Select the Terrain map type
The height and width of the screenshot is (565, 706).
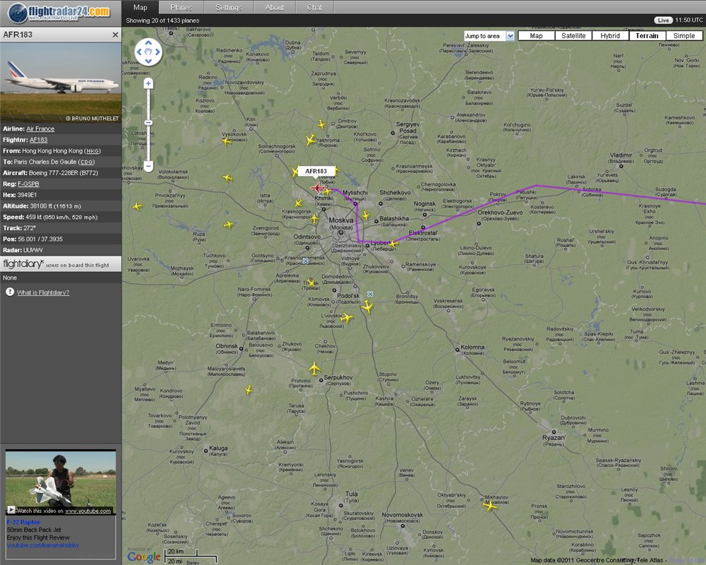647,35
